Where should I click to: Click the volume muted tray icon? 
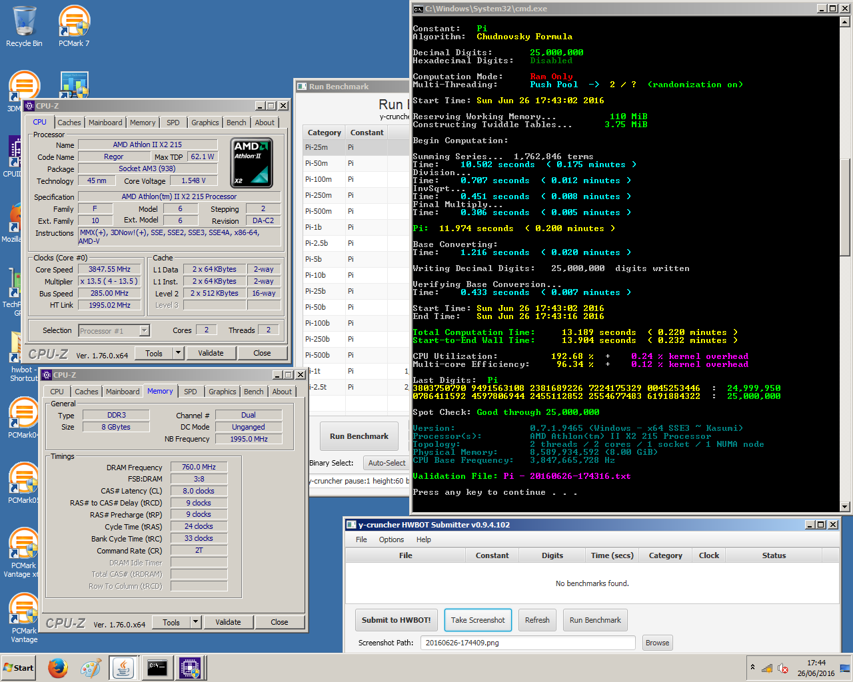click(783, 668)
